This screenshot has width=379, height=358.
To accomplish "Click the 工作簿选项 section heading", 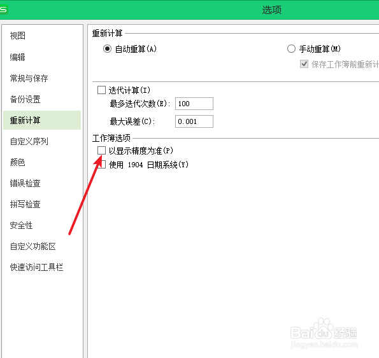I will (111, 138).
